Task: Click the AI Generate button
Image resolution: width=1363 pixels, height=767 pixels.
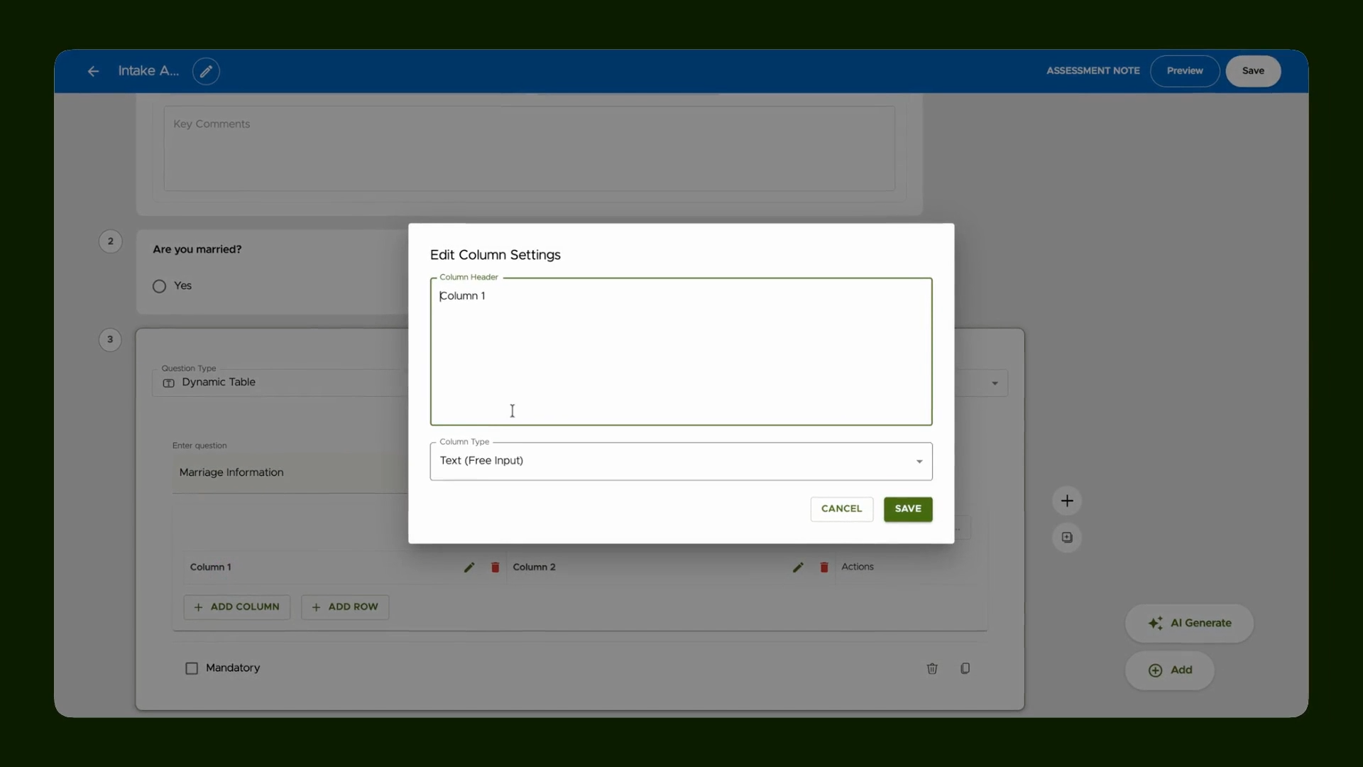Action: pos(1189,624)
